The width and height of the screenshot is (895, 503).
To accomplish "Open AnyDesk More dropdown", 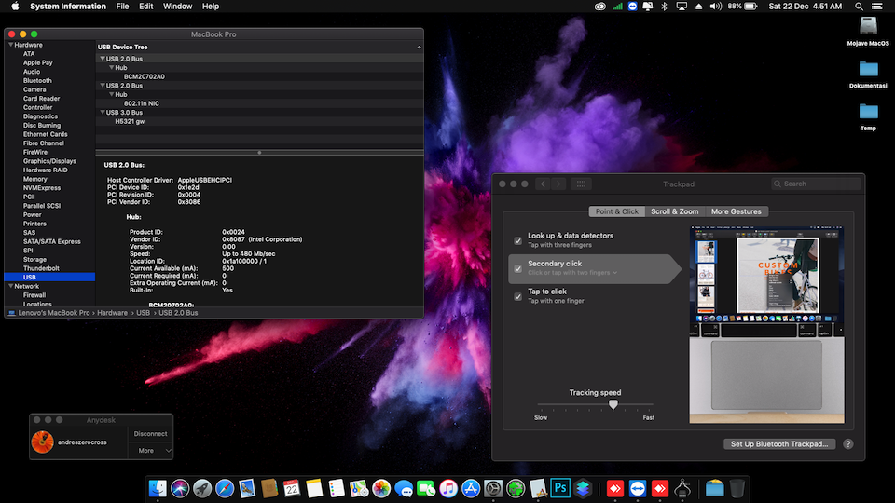I will [x=150, y=451].
